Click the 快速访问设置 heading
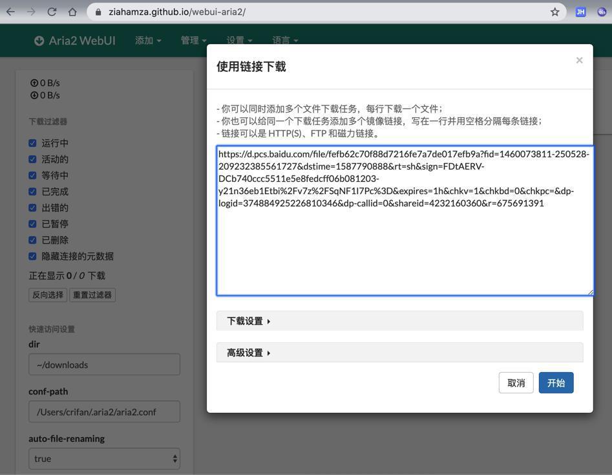 point(52,329)
